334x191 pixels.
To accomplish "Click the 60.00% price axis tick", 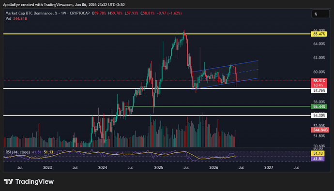I will pyautogui.click(x=319, y=72).
